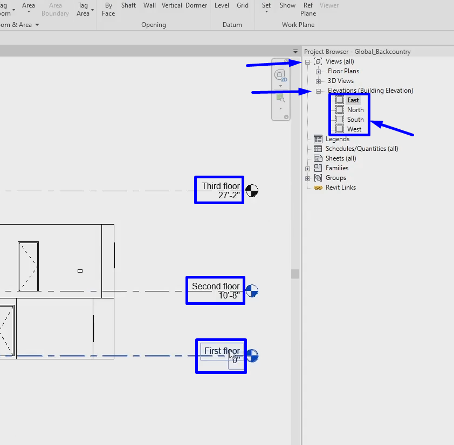Open the 2D steering wheel on the navigation bar
This screenshot has height=445, width=454.
coord(280,76)
